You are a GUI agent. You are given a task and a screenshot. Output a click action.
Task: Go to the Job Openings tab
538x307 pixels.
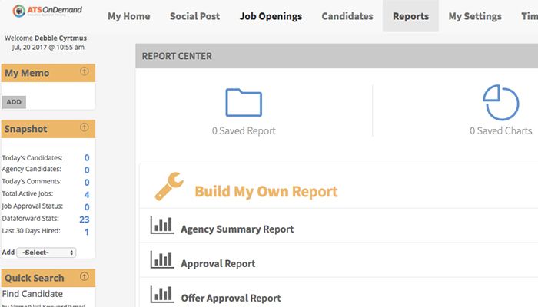pyautogui.click(x=271, y=16)
